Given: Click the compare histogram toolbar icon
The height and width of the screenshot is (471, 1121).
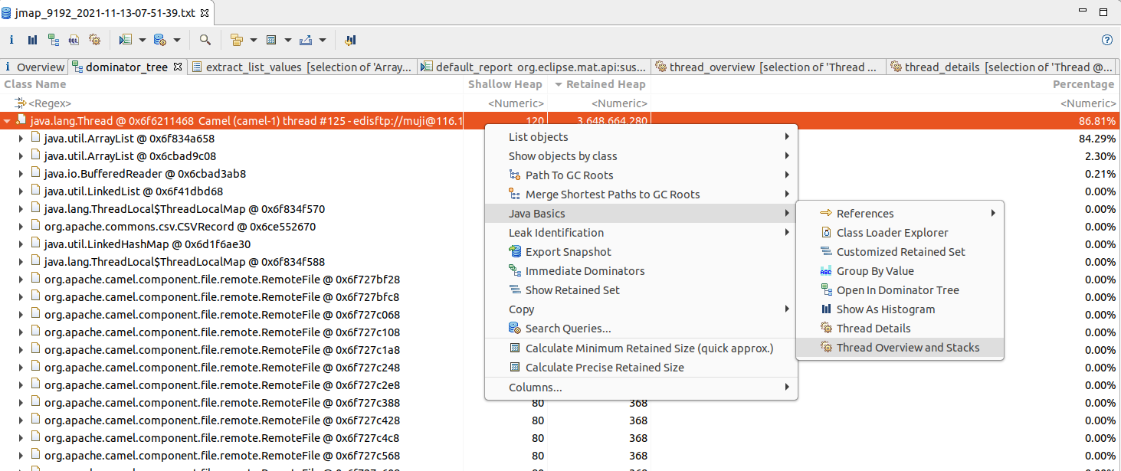Looking at the screenshot, I should click(350, 40).
